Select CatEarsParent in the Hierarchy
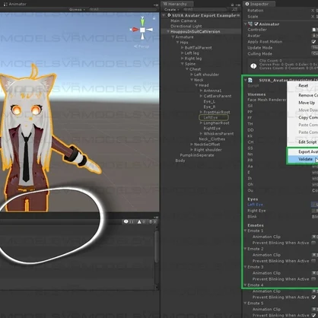This screenshot has height=318, width=318. tap(218, 96)
